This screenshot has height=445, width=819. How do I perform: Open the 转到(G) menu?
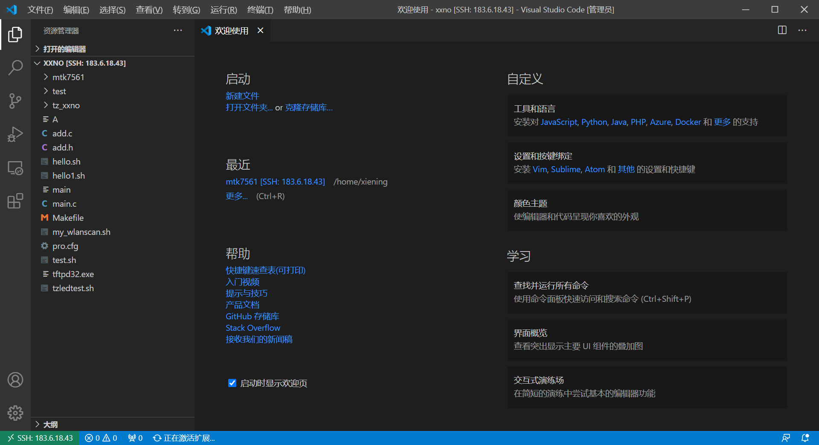[x=186, y=9]
